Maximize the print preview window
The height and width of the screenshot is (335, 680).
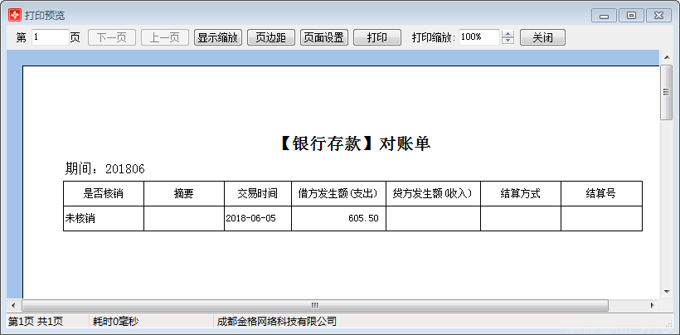click(631, 15)
